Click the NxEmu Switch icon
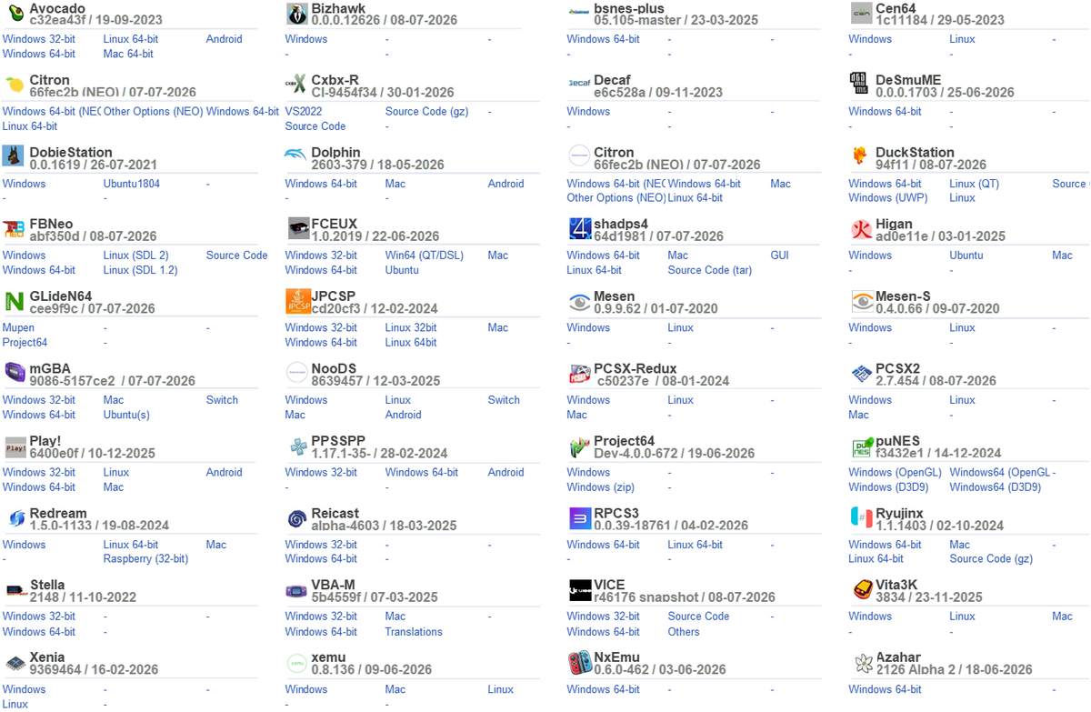This screenshot has width=1091, height=712. coord(579,662)
